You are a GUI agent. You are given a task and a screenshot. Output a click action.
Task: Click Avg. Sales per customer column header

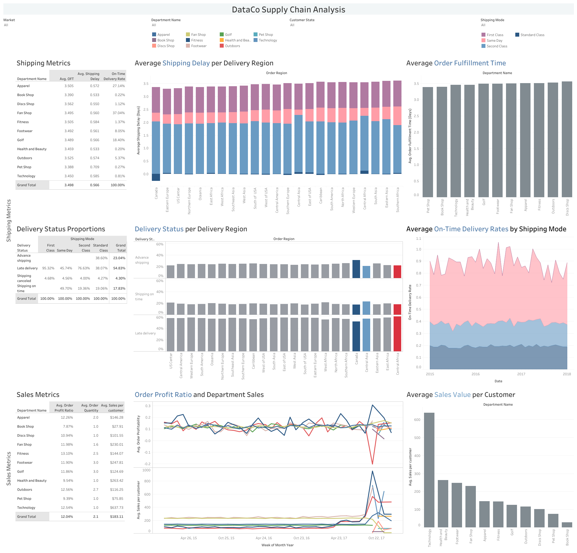point(112,408)
